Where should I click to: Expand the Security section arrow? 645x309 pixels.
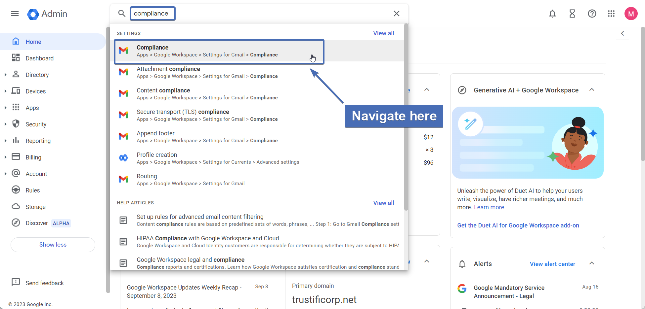[5, 124]
